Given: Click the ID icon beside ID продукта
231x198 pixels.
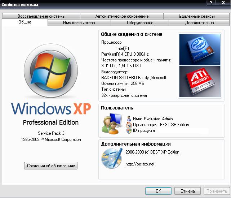Looking at the screenshot, I should (x=129, y=130).
